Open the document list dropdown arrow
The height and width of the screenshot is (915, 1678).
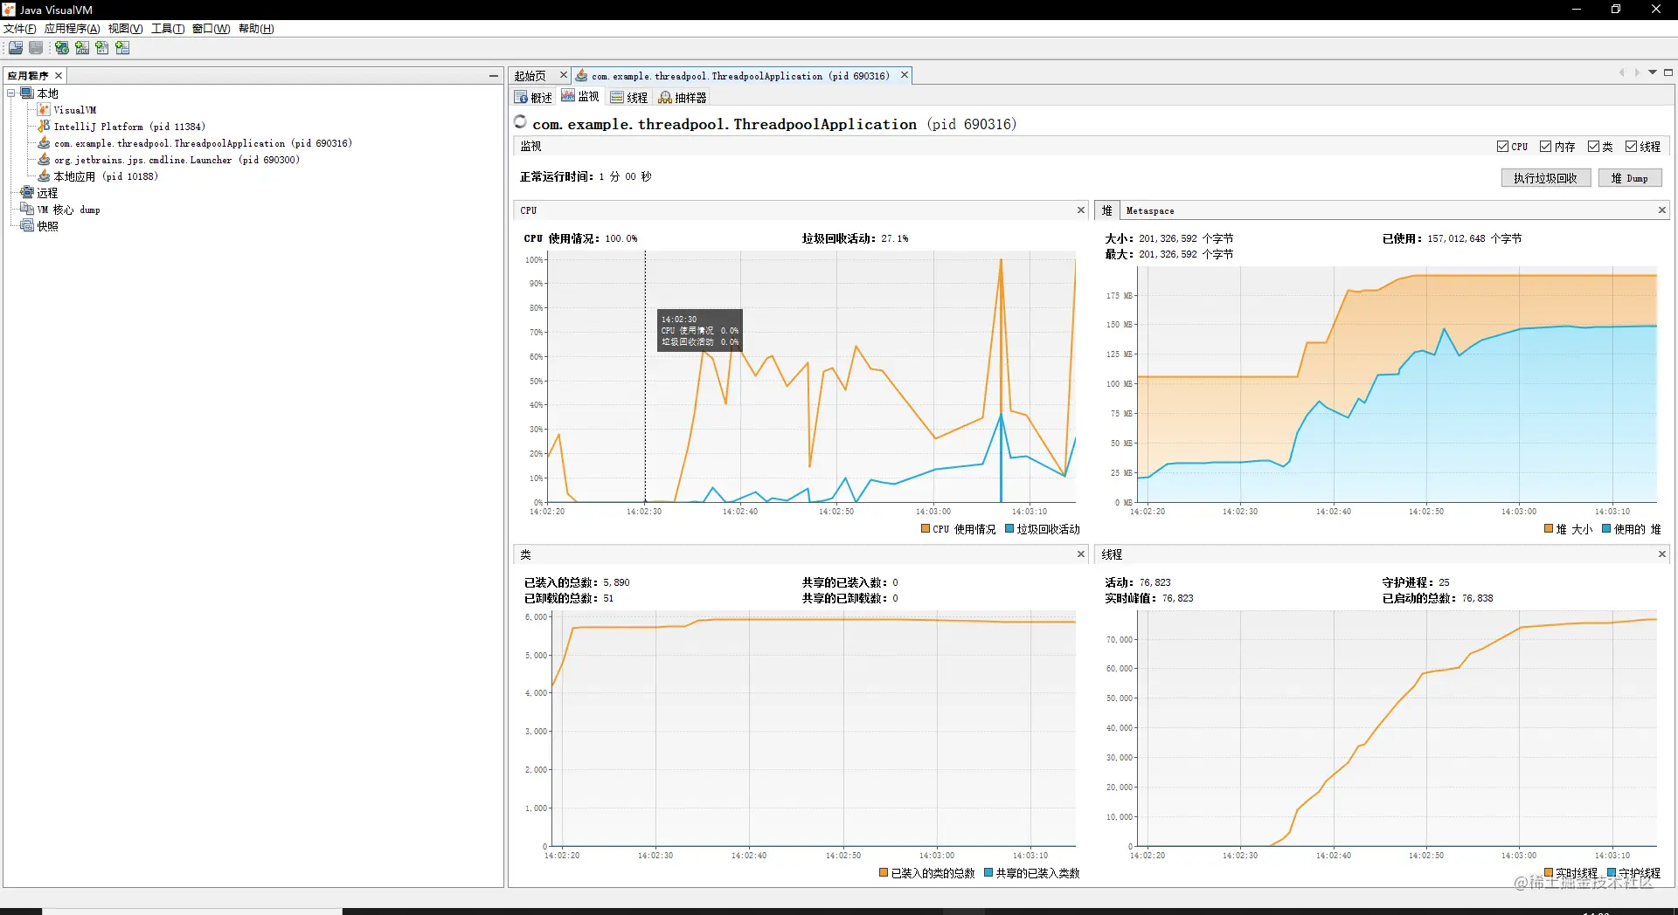tap(1653, 73)
